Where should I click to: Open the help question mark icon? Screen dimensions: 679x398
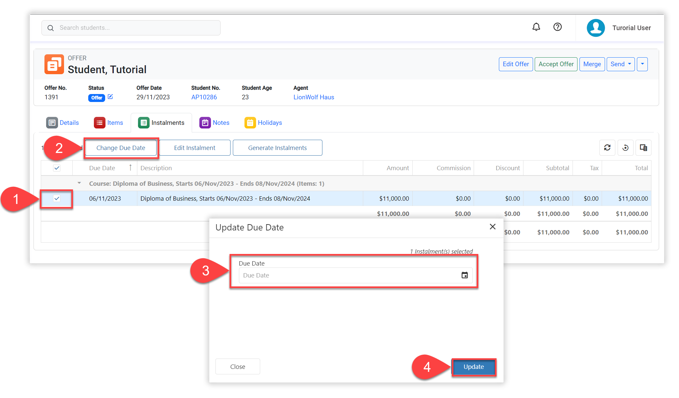(x=557, y=27)
